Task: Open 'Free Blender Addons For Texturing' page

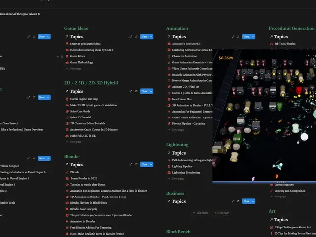Action: tap(90, 227)
